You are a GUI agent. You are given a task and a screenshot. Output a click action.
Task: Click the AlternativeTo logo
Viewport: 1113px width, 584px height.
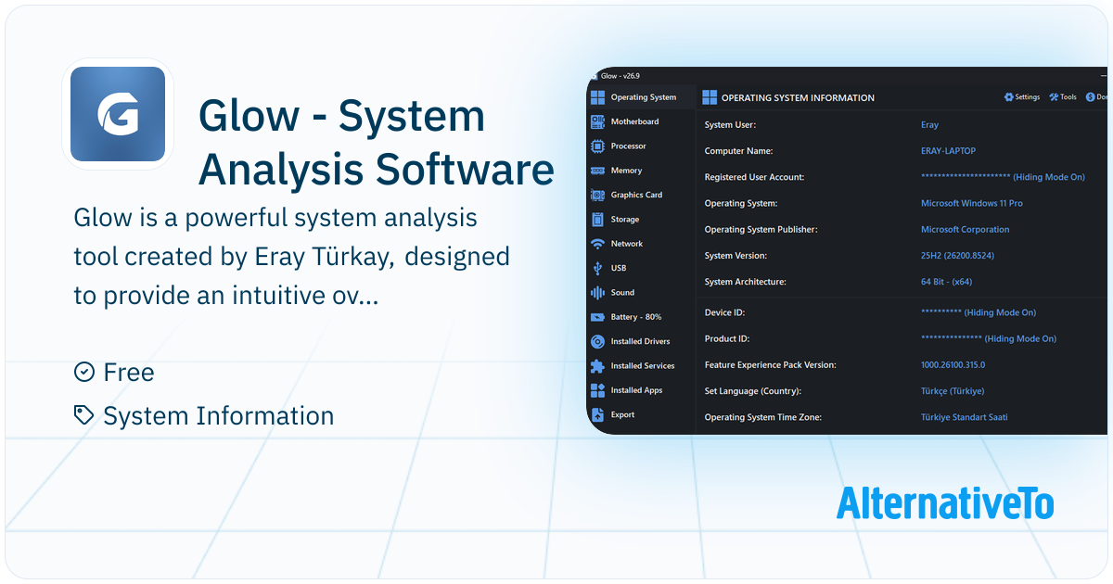pos(945,501)
